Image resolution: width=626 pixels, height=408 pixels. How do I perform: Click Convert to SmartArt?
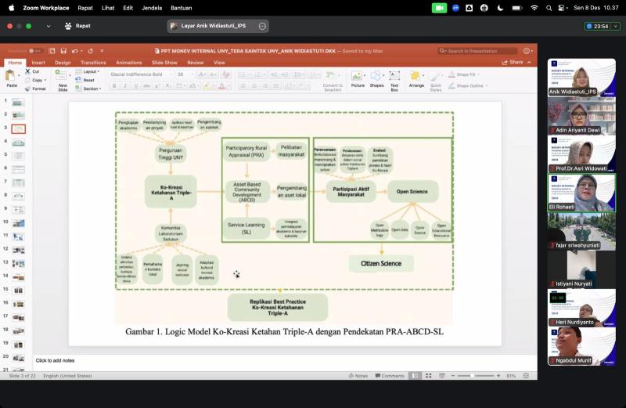[x=333, y=79]
